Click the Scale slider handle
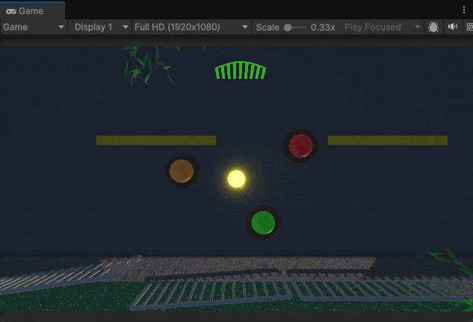This screenshot has height=322, width=473. [x=288, y=28]
